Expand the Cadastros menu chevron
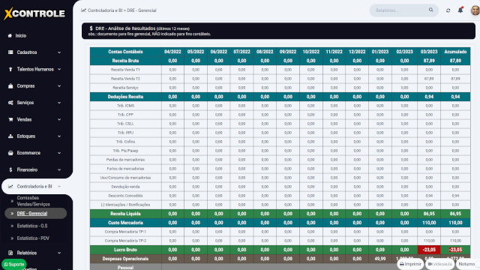This screenshot has width=480, height=270. pos(59,52)
